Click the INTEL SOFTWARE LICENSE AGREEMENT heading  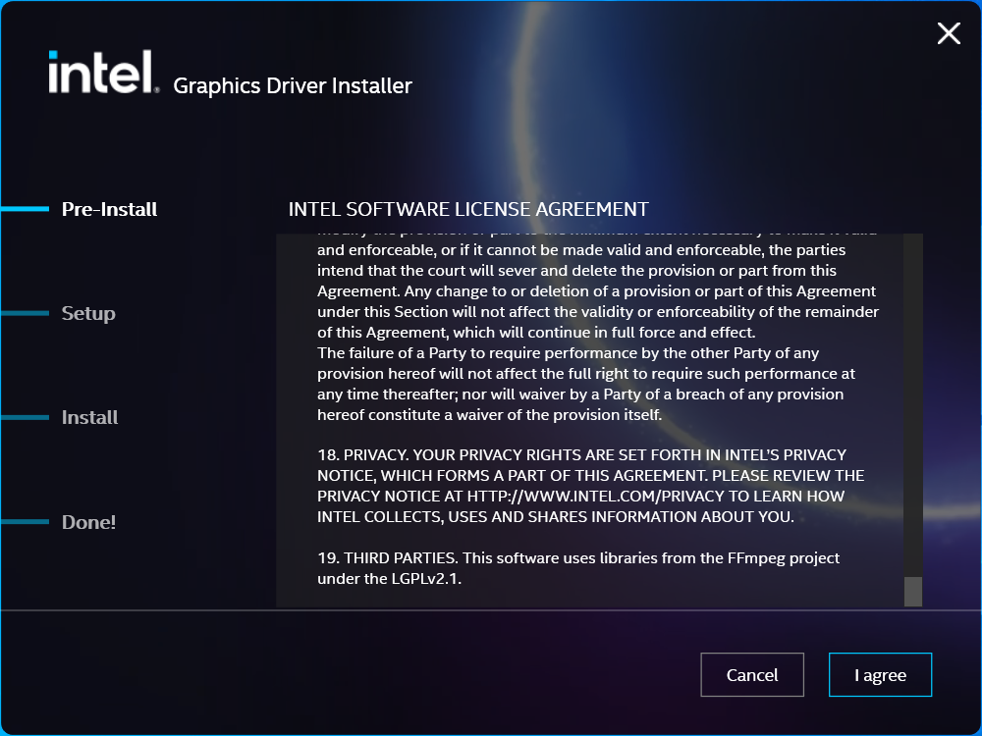coord(467,209)
